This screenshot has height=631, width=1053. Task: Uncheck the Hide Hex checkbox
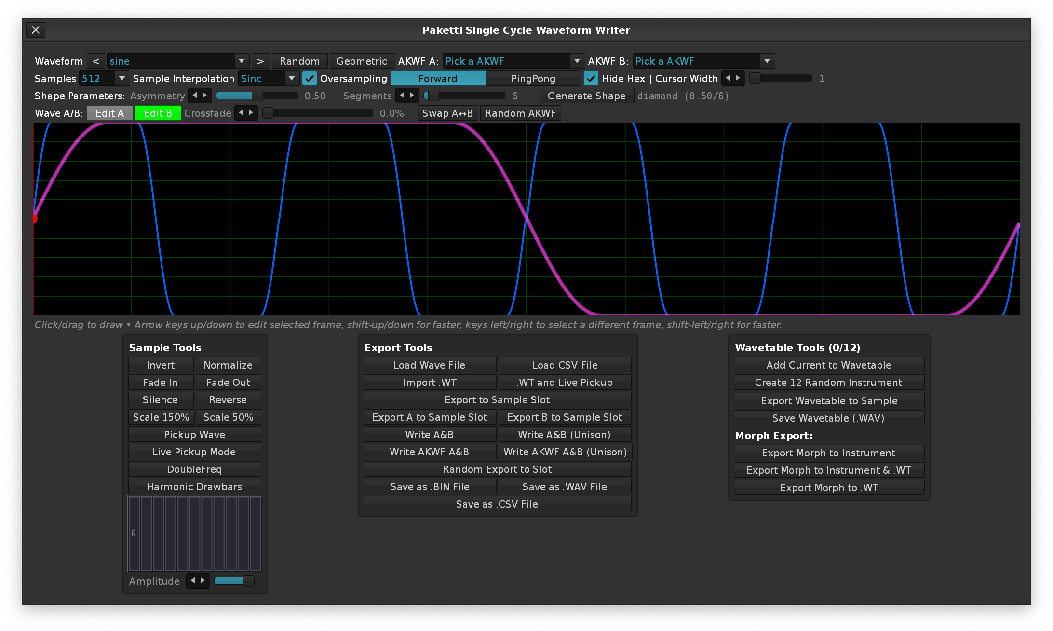click(591, 78)
